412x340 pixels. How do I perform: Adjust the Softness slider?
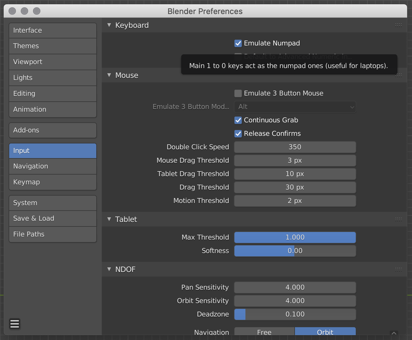point(295,251)
